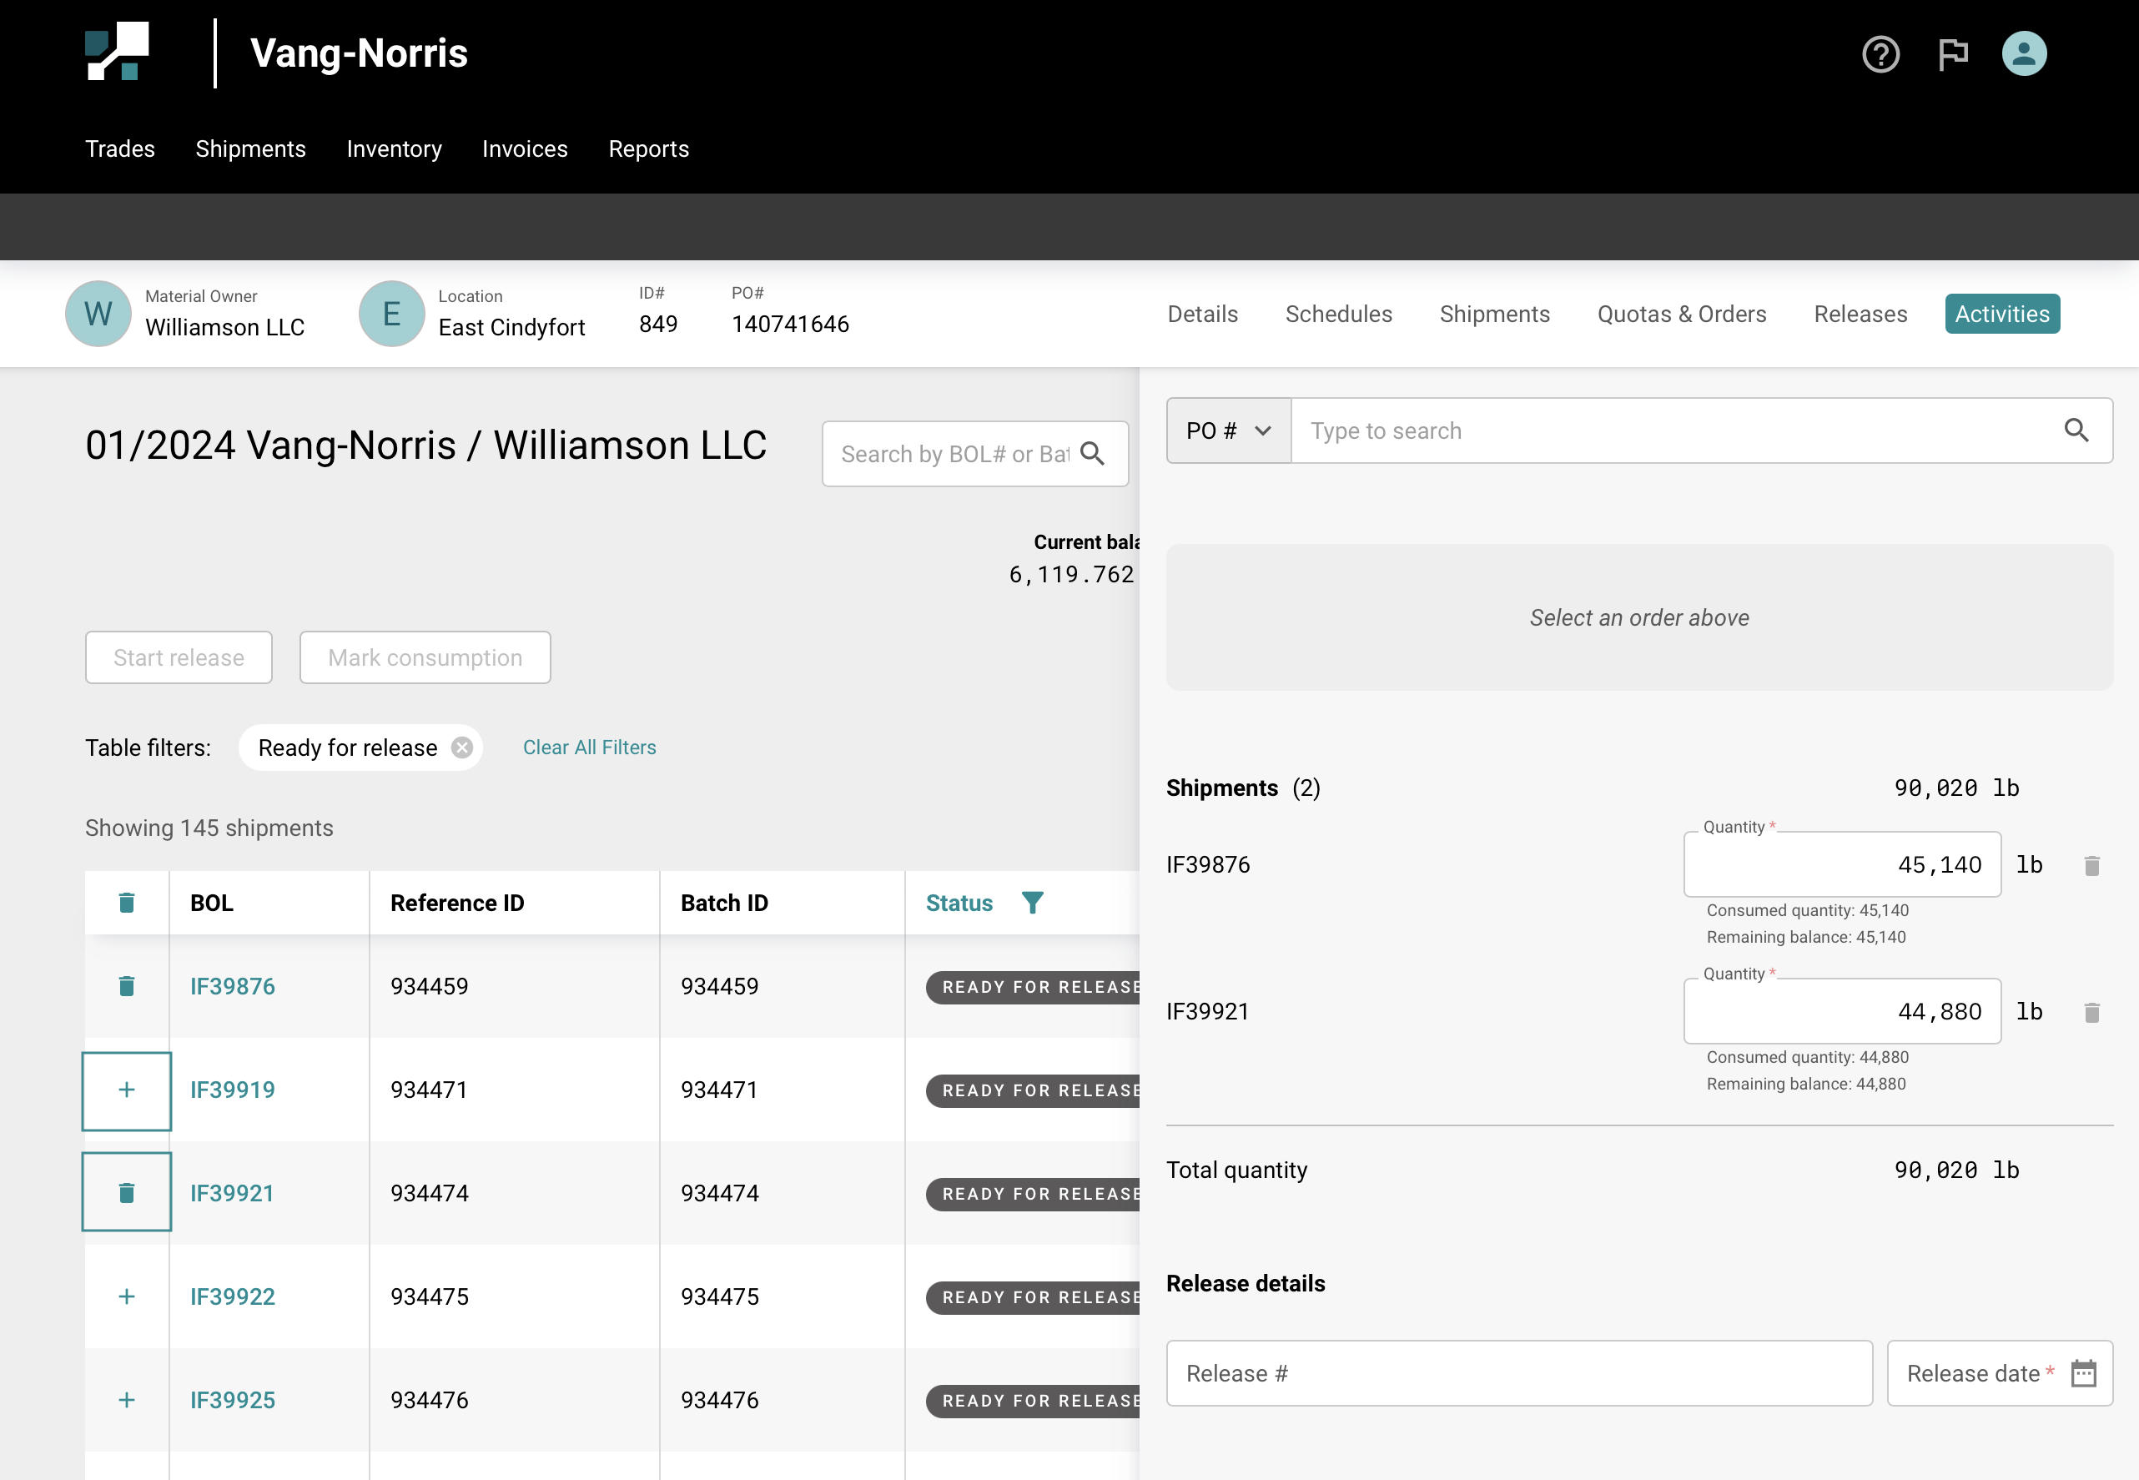Open the release date calendar icon
Image resolution: width=2139 pixels, height=1480 pixels.
[2083, 1372]
